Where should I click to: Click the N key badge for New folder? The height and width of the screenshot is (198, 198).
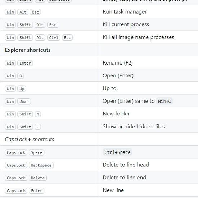click(38, 114)
